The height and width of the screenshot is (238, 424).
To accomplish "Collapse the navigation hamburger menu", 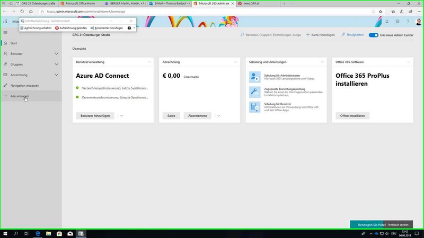I will 5,33.
